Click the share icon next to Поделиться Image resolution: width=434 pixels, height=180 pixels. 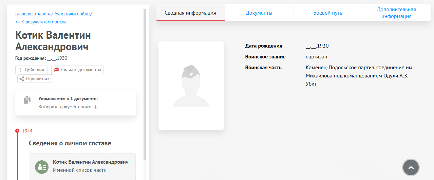(x=22, y=79)
